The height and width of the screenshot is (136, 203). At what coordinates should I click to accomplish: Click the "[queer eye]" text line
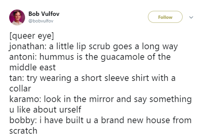[x=32, y=36]
